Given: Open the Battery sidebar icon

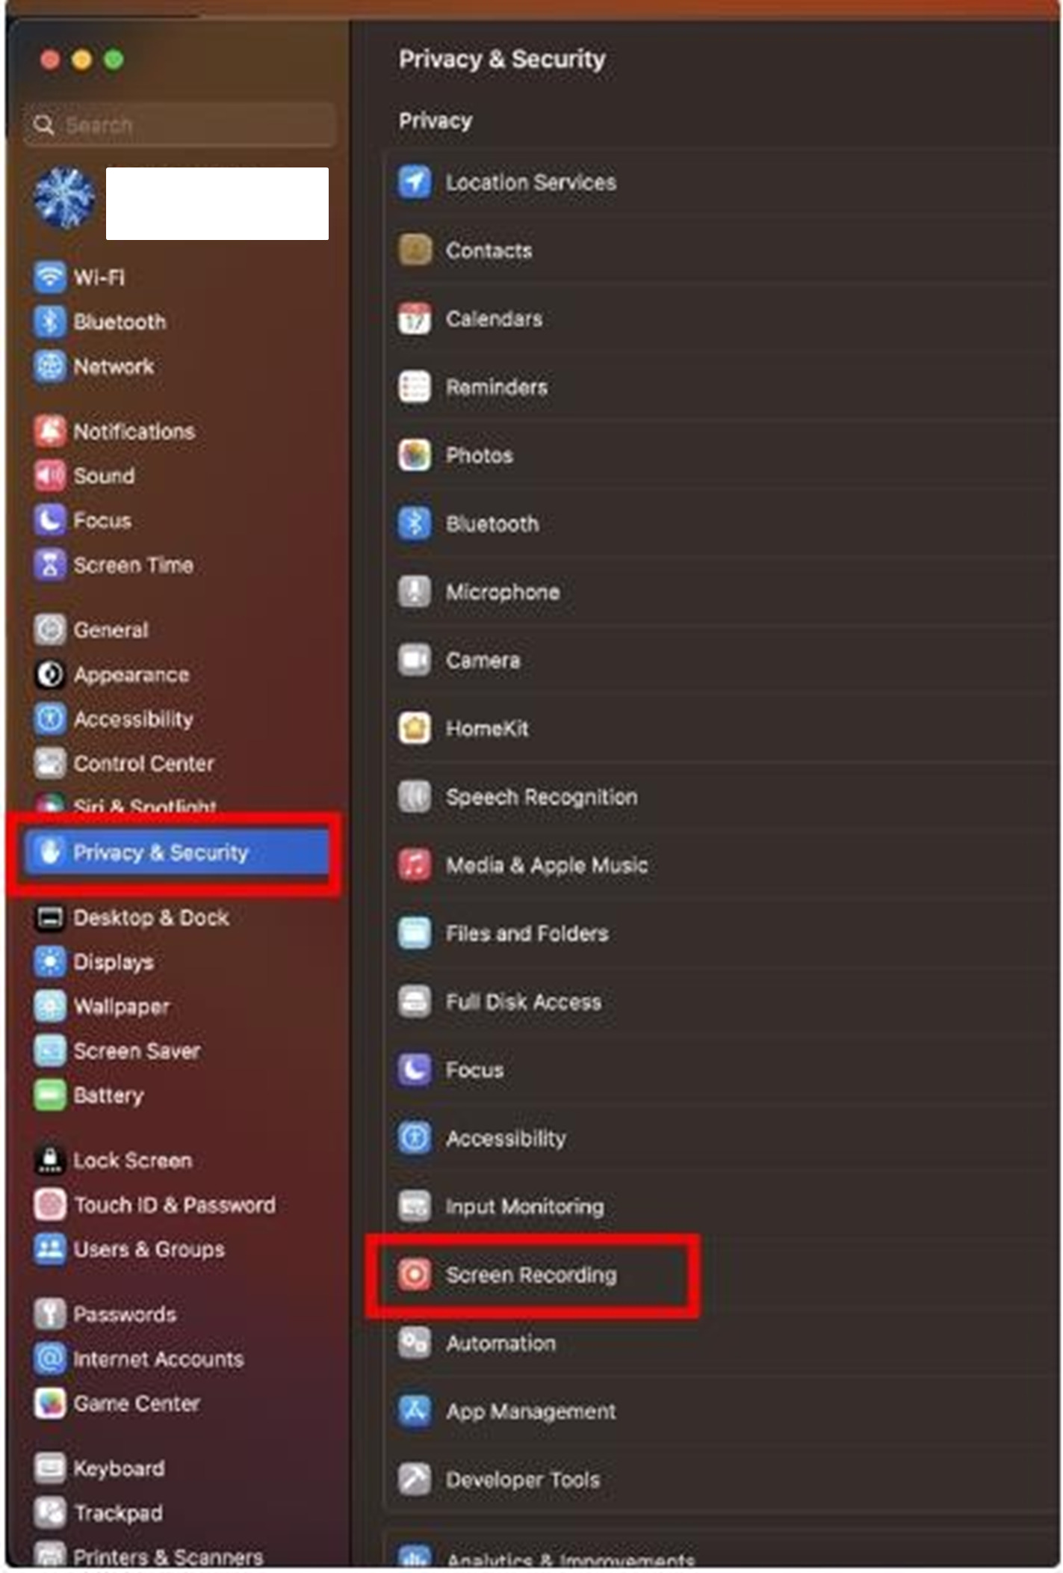Looking at the screenshot, I should pos(49,1095).
